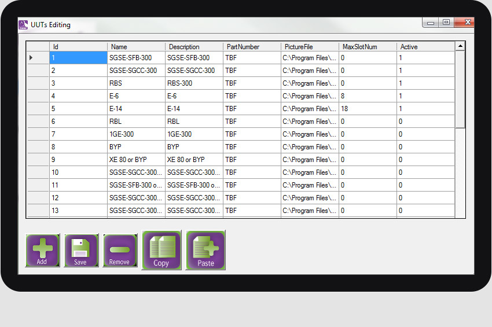Select the Name cell containing RBS
This screenshot has height=327, width=492.
[x=136, y=83]
